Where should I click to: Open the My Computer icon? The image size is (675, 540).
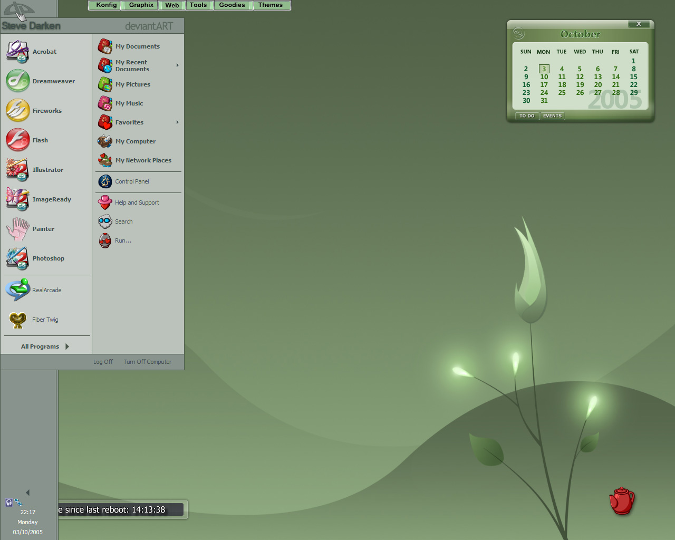click(105, 141)
